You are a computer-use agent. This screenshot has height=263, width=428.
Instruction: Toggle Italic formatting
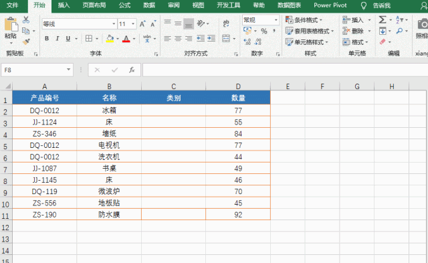click(58, 39)
